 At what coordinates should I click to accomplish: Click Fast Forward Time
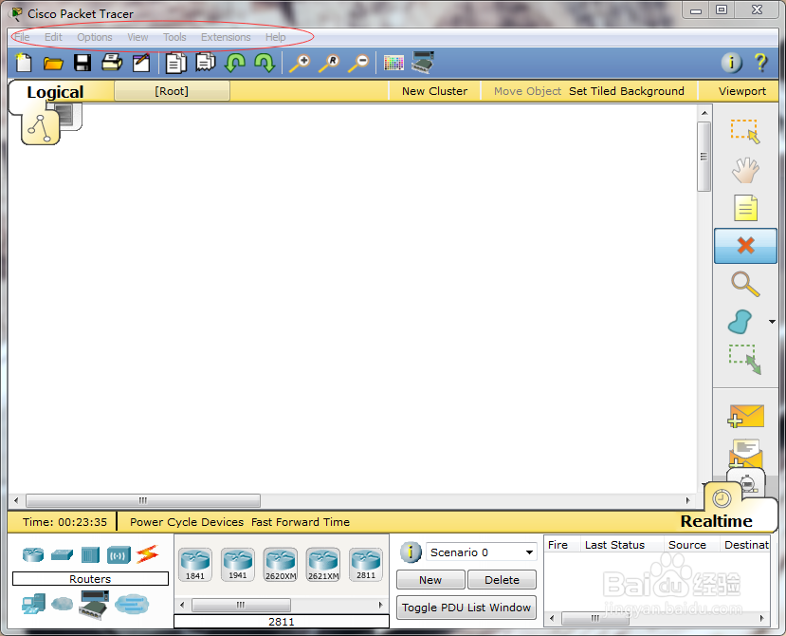[x=301, y=522]
